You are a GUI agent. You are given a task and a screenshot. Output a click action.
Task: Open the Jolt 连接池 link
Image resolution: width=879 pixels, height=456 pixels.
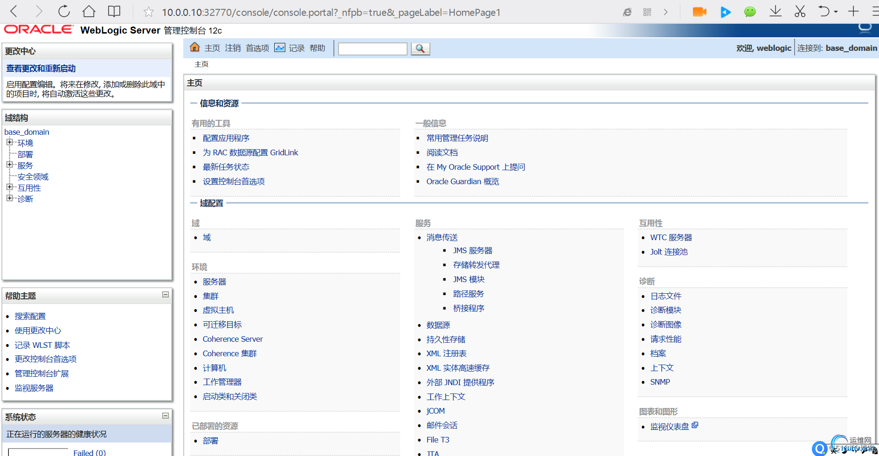point(669,252)
